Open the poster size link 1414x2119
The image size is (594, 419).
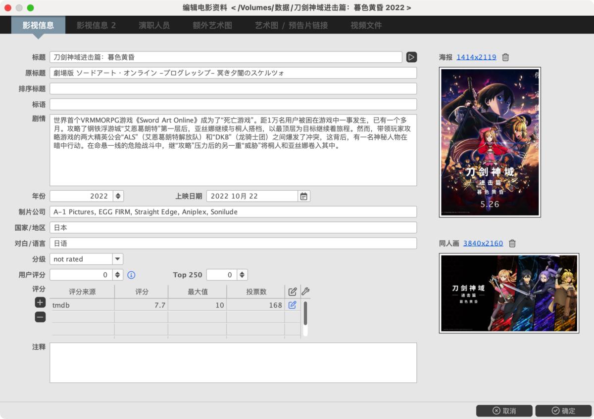[476, 57]
